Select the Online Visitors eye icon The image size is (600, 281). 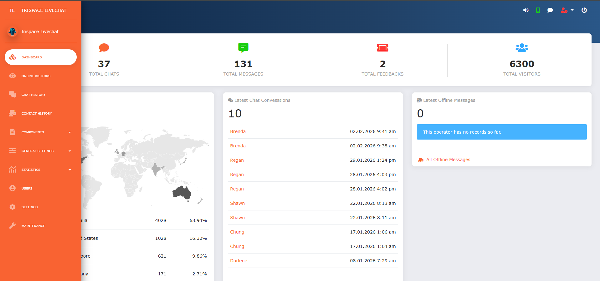13,76
